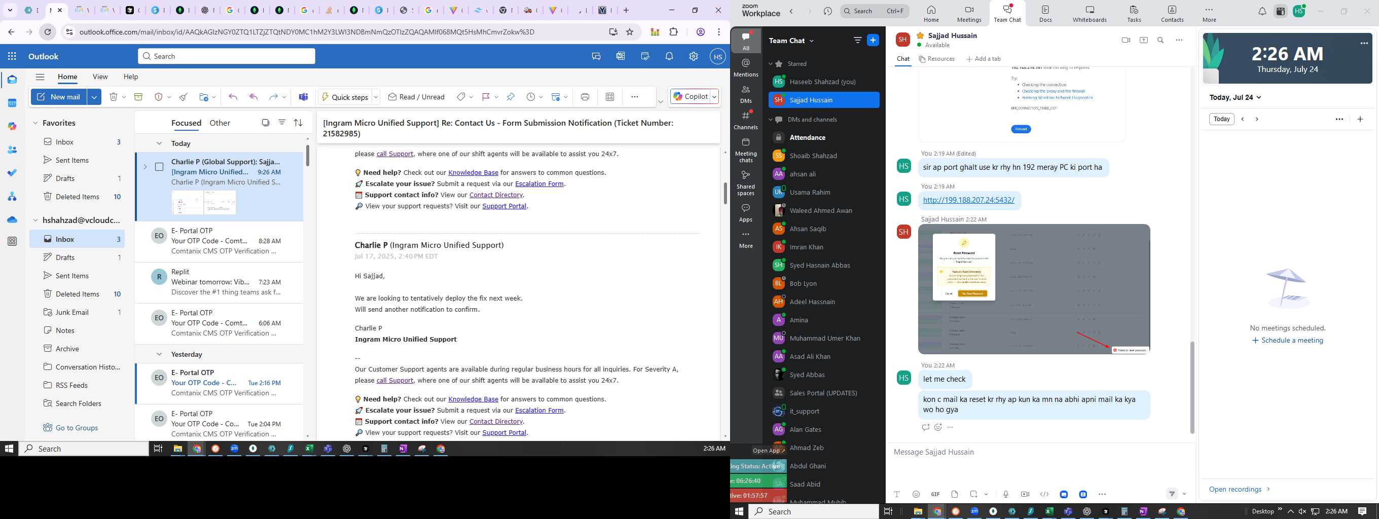Open the 199.188.207.24:5432 chat link
The width and height of the screenshot is (1379, 519).
point(969,200)
